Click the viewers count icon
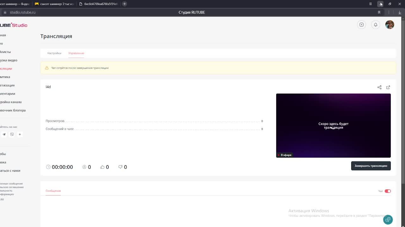Image resolution: width=405 pixels, height=227 pixels. tap(84, 167)
